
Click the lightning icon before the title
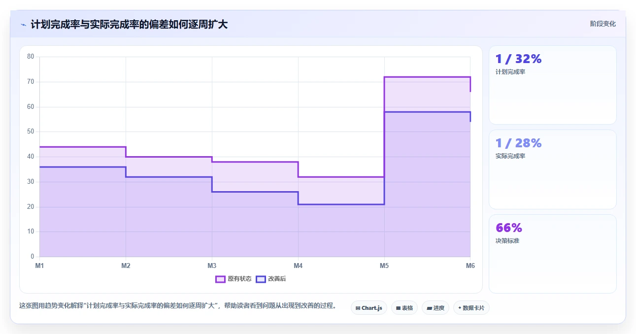pyautogui.click(x=23, y=24)
